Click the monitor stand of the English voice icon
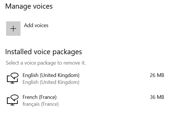This screenshot has height=113, width=174. pyautogui.click(x=12, y=82)
